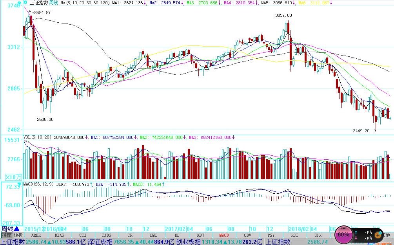Click the 上证指数 title at chart top
The width and height of the screenshot is (394, 245).
[38, 3]
